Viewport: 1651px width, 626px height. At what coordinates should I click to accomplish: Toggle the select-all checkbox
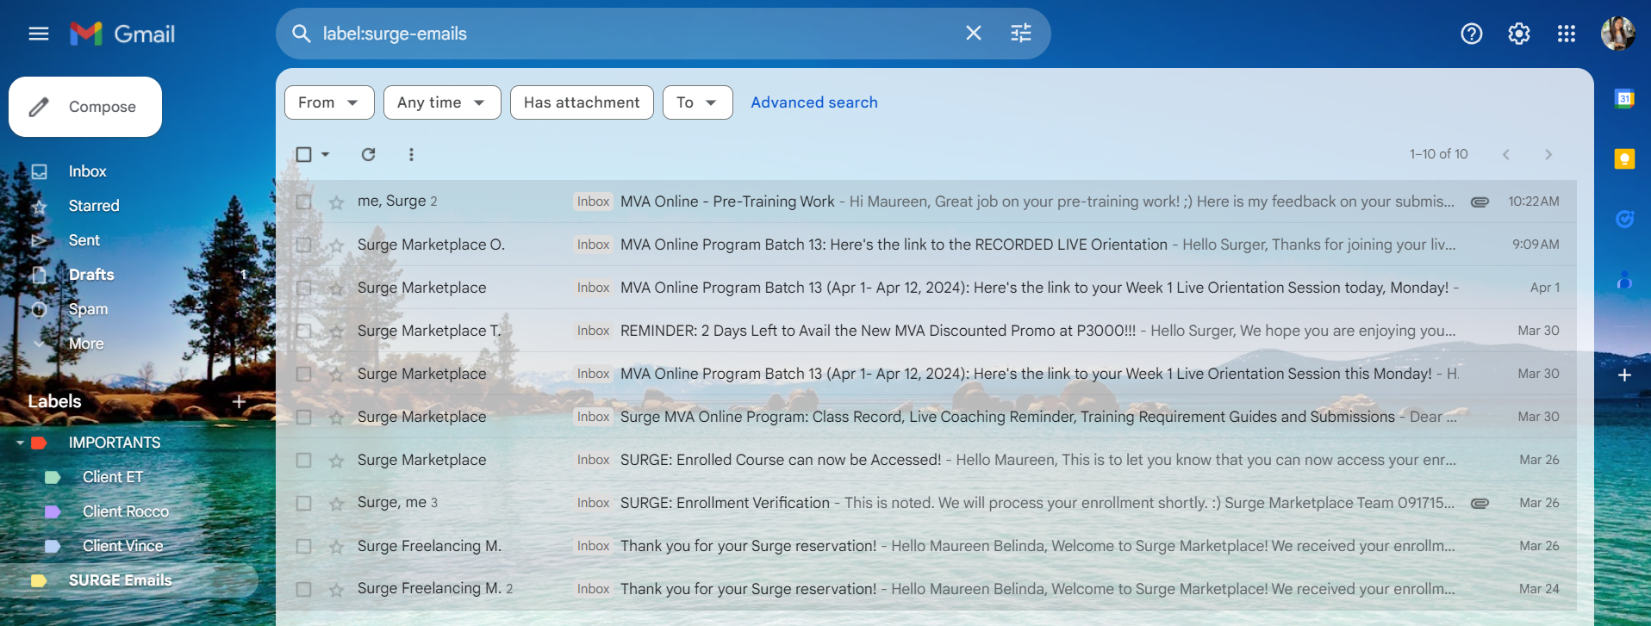point(303,154)
